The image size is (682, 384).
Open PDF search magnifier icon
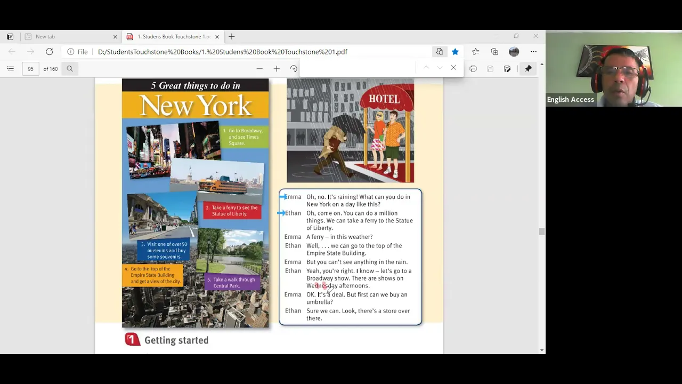click(70, 69)
